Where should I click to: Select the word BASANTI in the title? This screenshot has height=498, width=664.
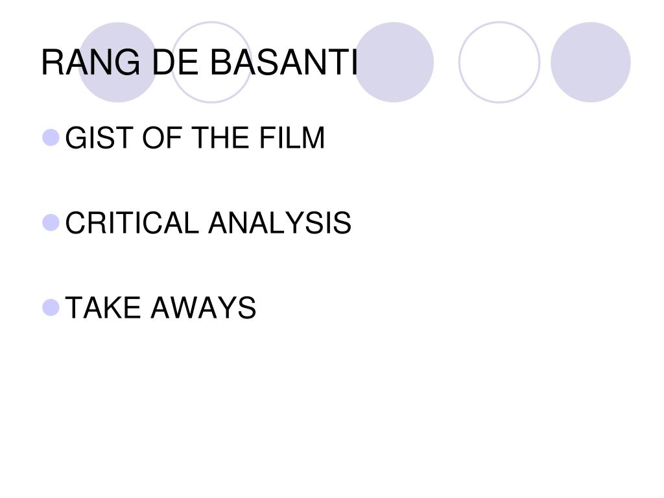pyautogui.click(x=284, y=63)
